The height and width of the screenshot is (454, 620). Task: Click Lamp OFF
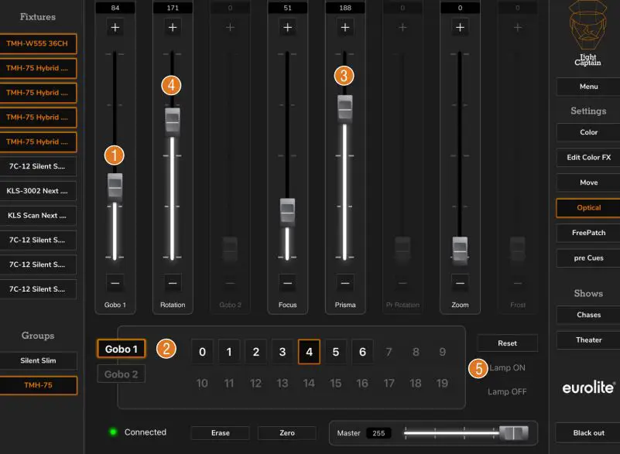(507, 391)
